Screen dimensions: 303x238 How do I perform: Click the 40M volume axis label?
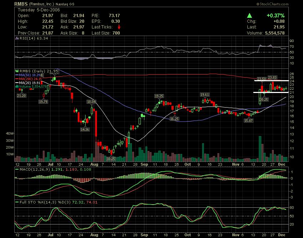point(10,134)
